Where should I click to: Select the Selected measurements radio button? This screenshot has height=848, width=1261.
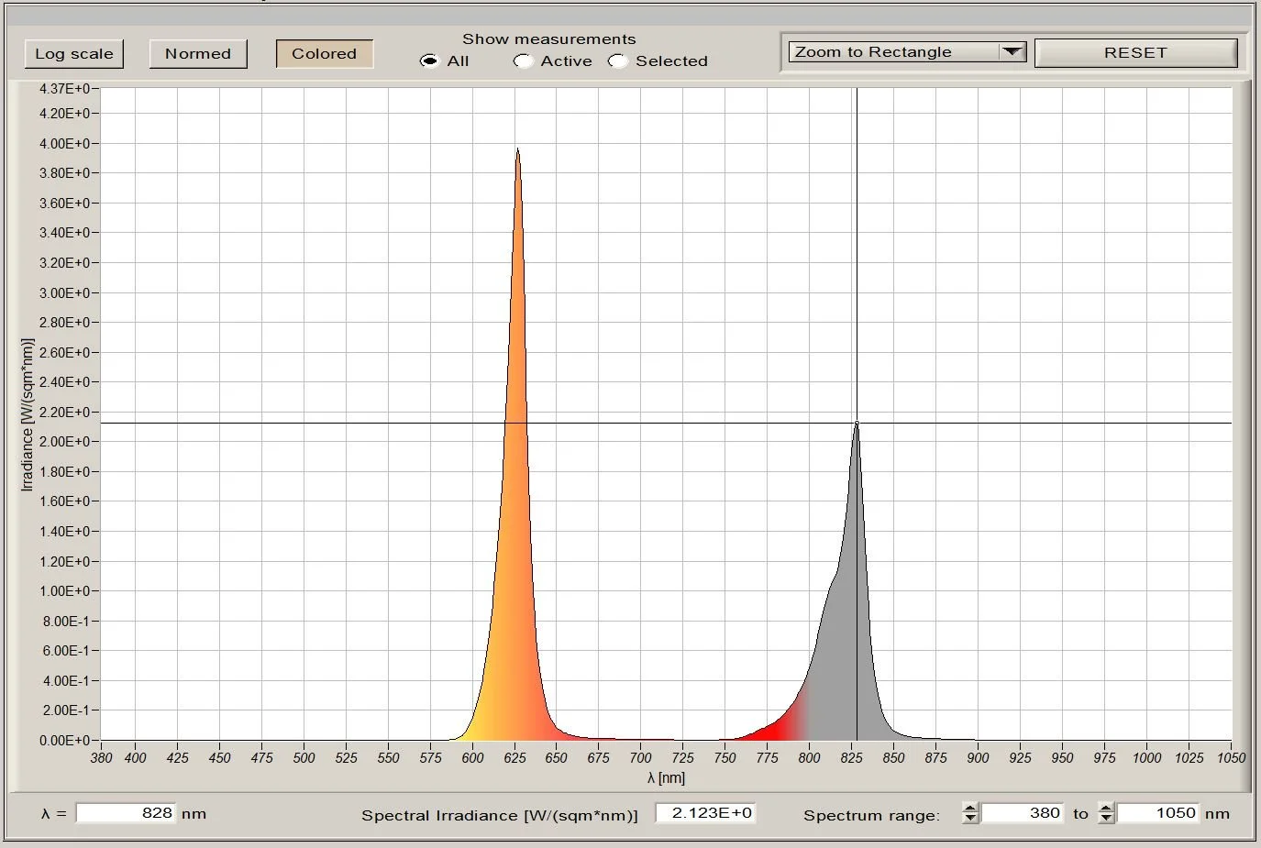(x=618, y=61)
